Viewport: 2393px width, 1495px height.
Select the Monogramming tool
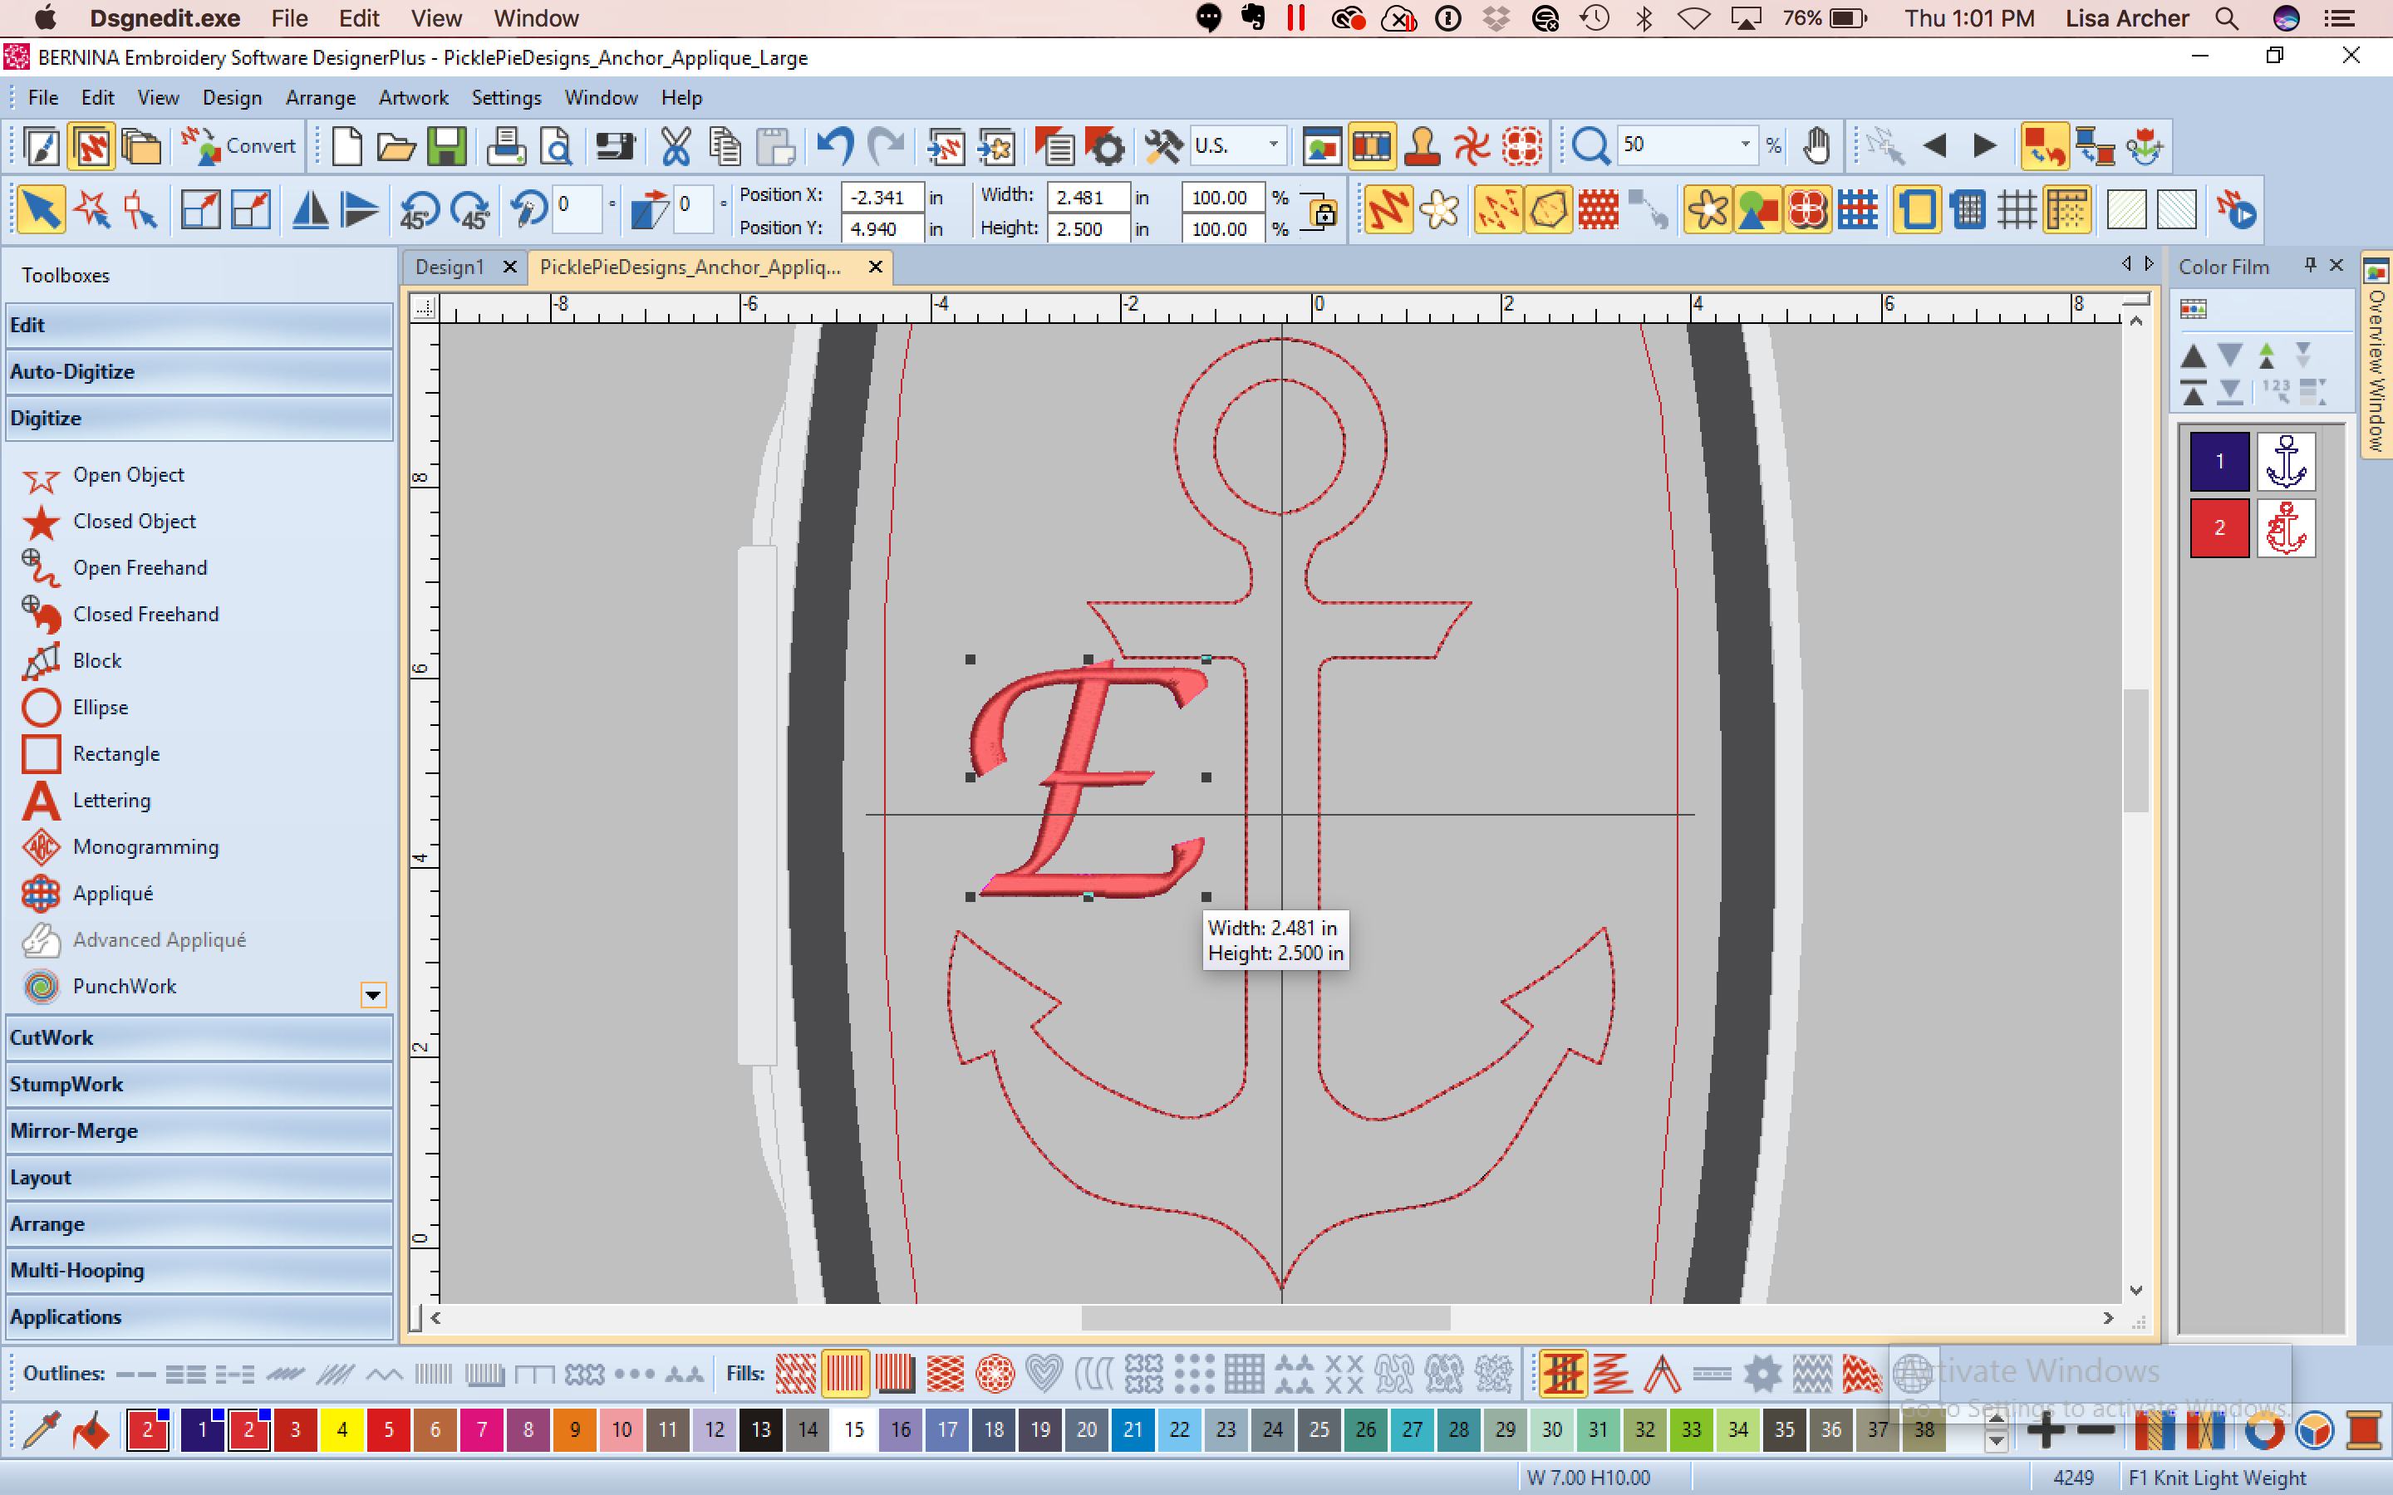click(145, 846)
